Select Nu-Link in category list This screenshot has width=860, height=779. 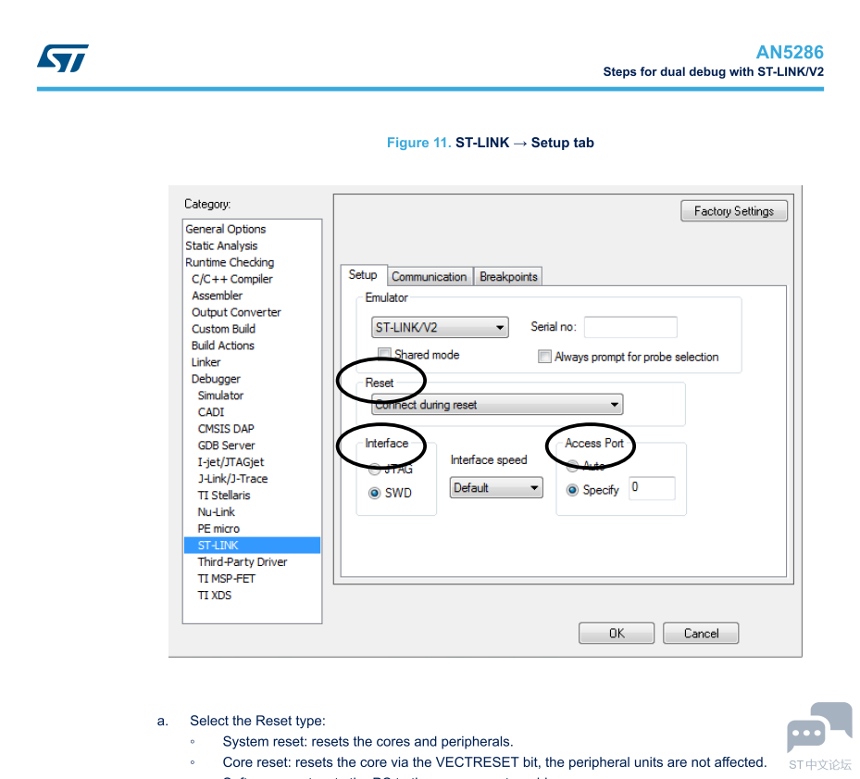pyautogui.click(x=216, y=512)
